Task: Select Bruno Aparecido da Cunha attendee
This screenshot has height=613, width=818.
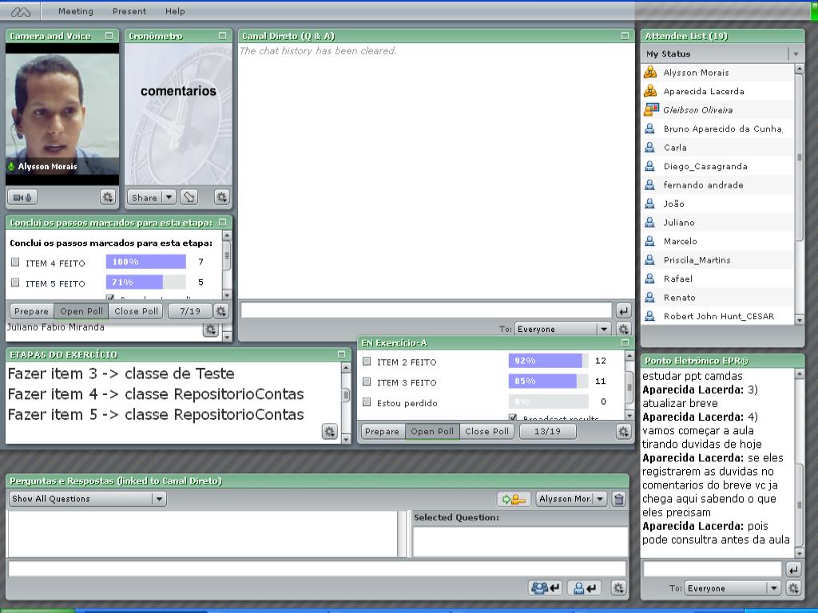Action: coord(717,129)
